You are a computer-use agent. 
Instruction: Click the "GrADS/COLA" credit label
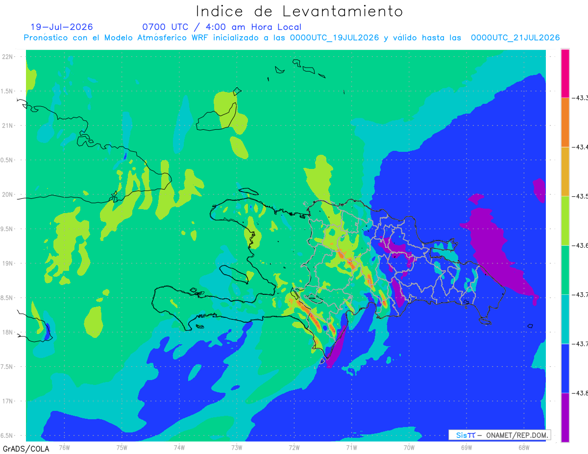pyautogui.click(x=25, y=449)
